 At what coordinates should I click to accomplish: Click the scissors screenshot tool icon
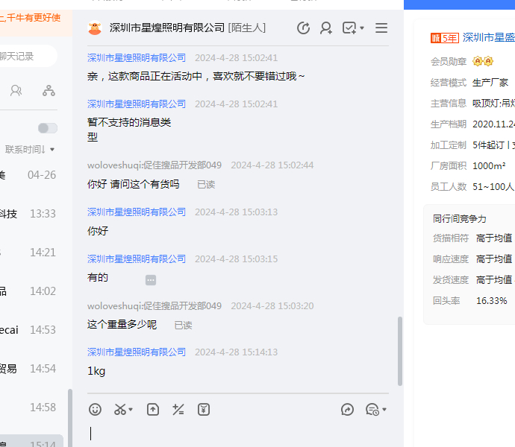tap(119, 409)
